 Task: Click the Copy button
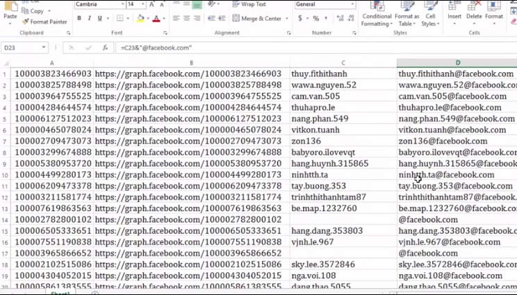click(x=33, y=11)
